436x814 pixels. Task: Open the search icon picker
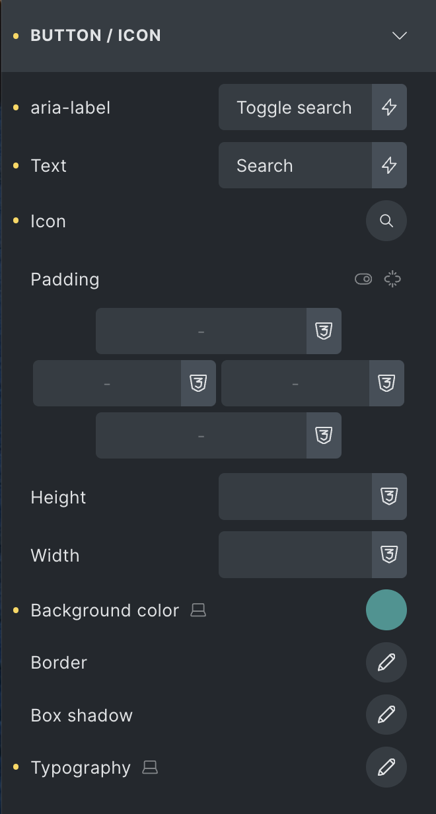click(x=386, y=221)
